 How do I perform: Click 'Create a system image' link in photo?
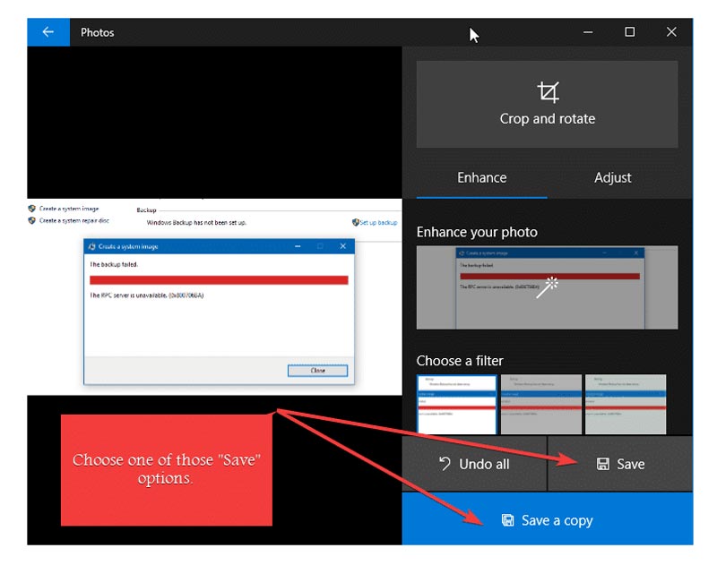(69, 209)
